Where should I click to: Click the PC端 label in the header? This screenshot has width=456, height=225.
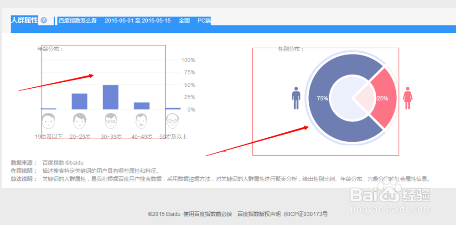[x=204, y=20]
